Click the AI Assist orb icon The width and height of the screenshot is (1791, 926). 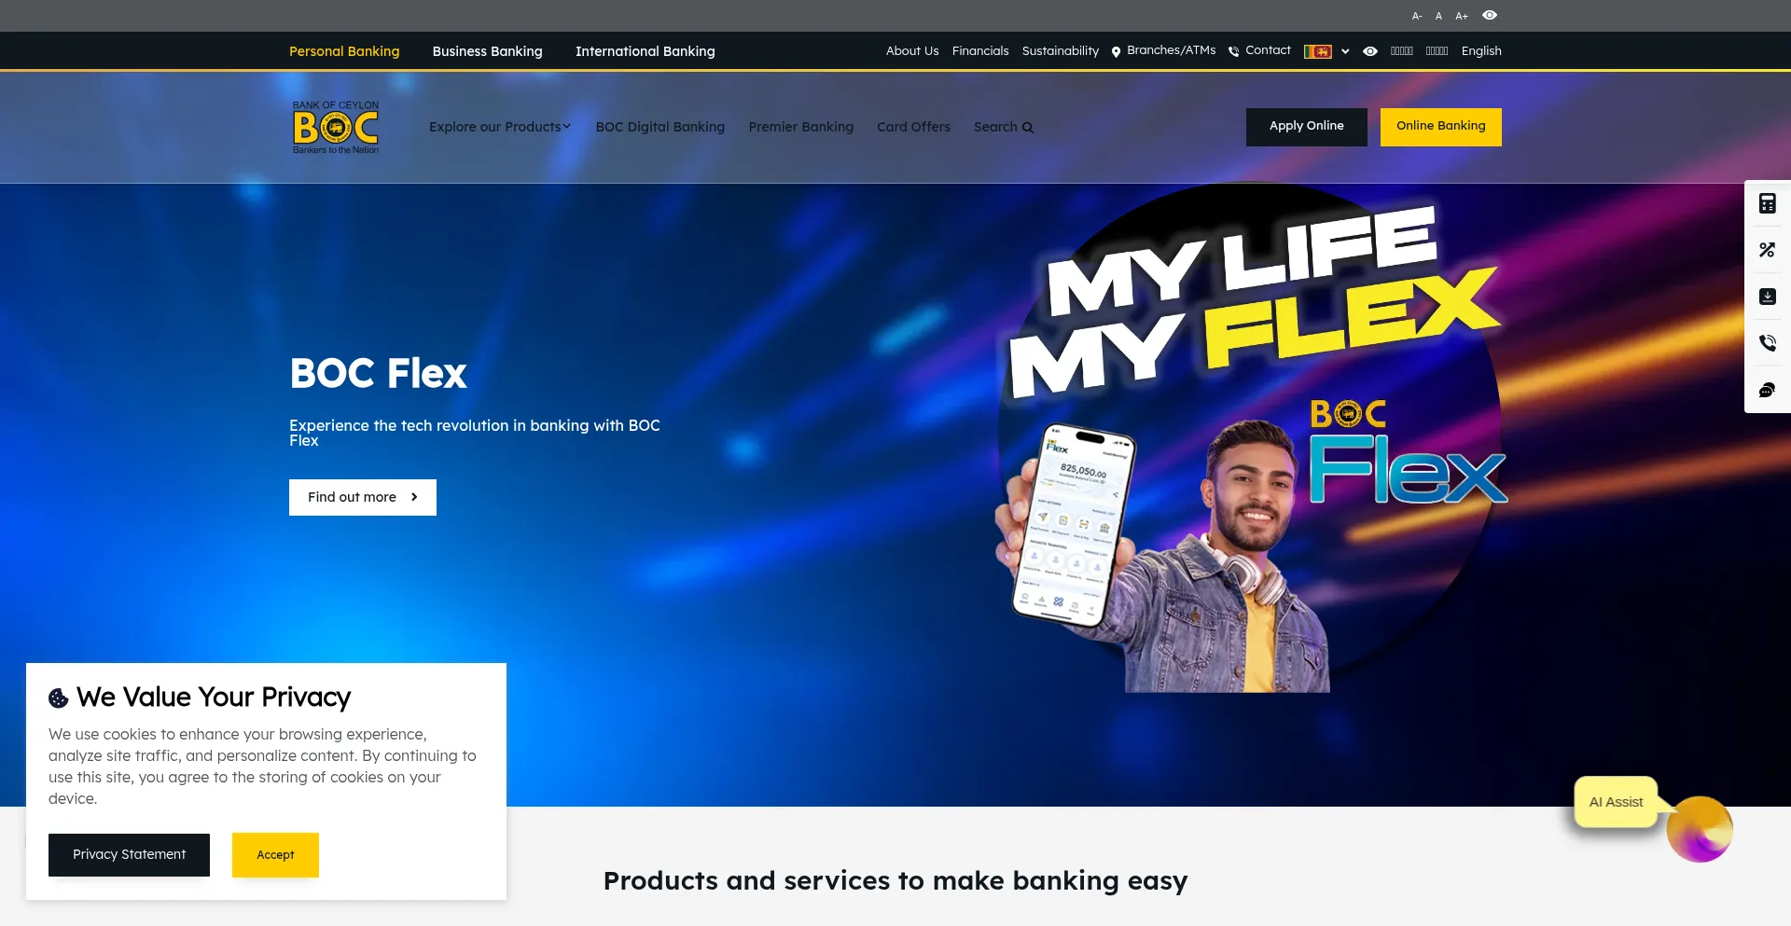click(1699, 829)
